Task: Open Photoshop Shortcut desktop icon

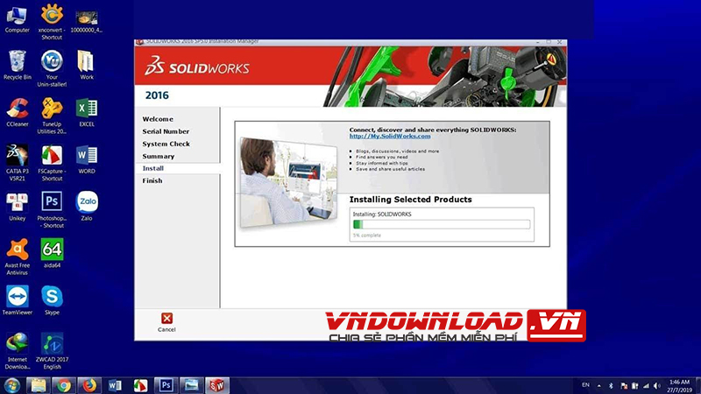Action: 52,209
